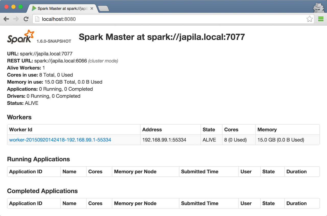Reload the page with the refresh icon
Viewport: 327px width, 216px height.
[26, 19]
